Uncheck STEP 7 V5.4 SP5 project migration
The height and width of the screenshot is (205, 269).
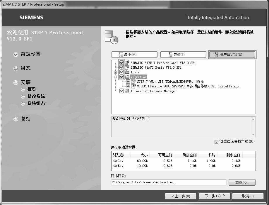pos(128,81)
